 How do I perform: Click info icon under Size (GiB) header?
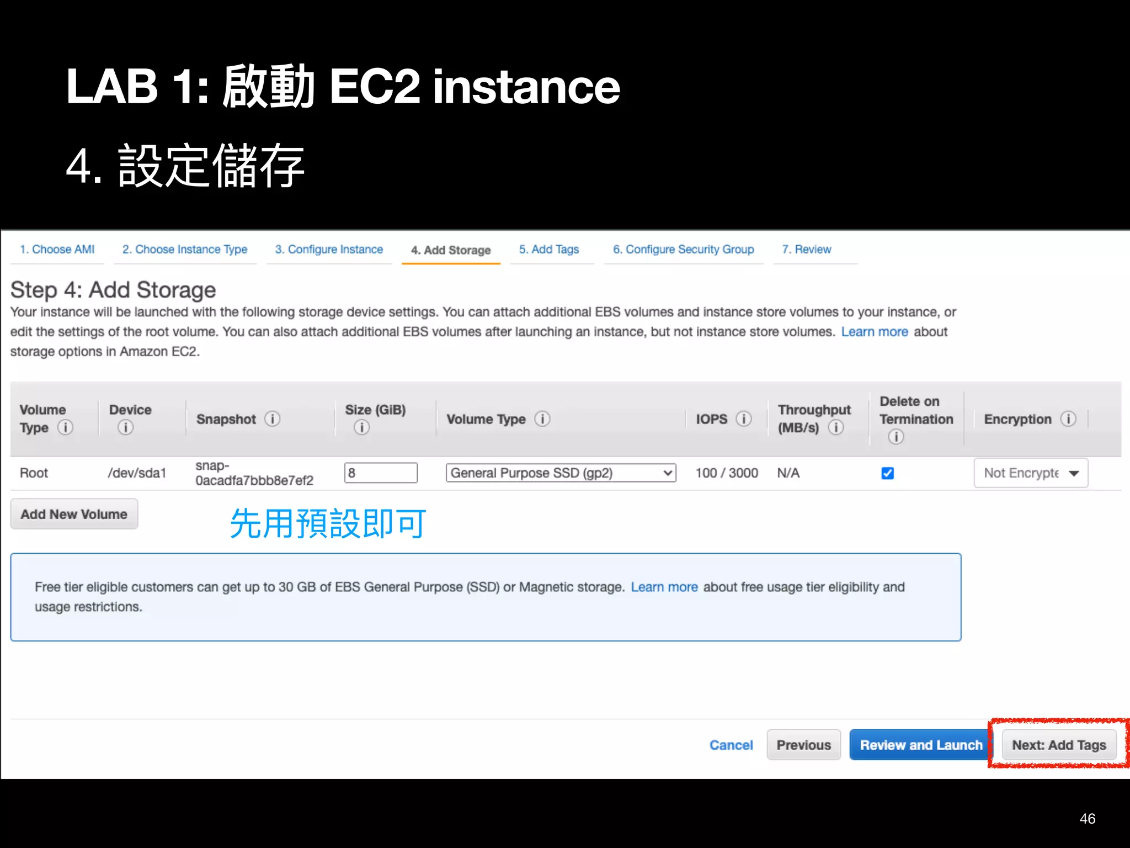point(361,427)
